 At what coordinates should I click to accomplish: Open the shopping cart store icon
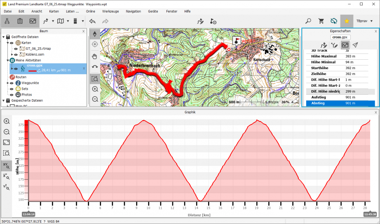click(x=321, y=21)
